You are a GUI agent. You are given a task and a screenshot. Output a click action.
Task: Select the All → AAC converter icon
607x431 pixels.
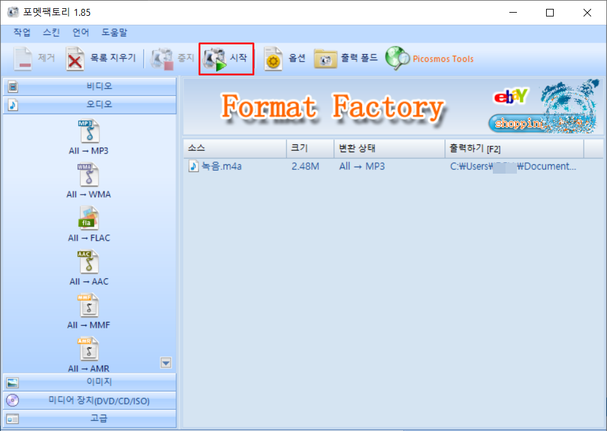(x=89, y=262)
